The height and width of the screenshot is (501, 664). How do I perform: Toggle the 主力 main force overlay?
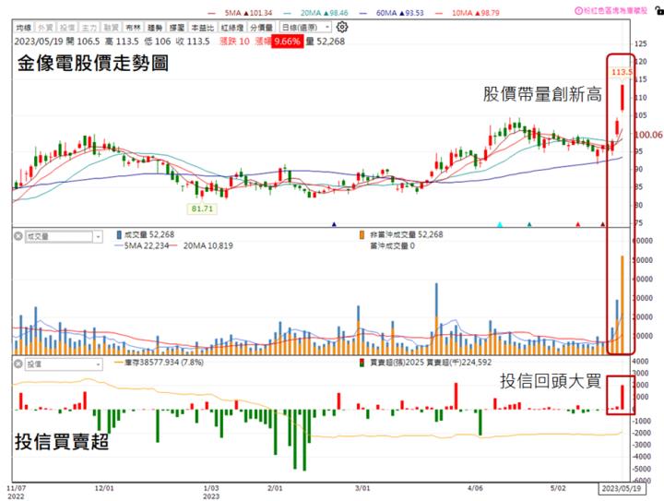[x=89, y=28]
